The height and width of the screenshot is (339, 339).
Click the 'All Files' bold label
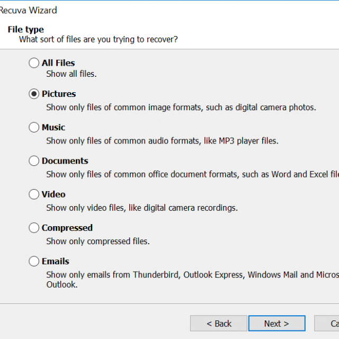click(x=58, y=63)
